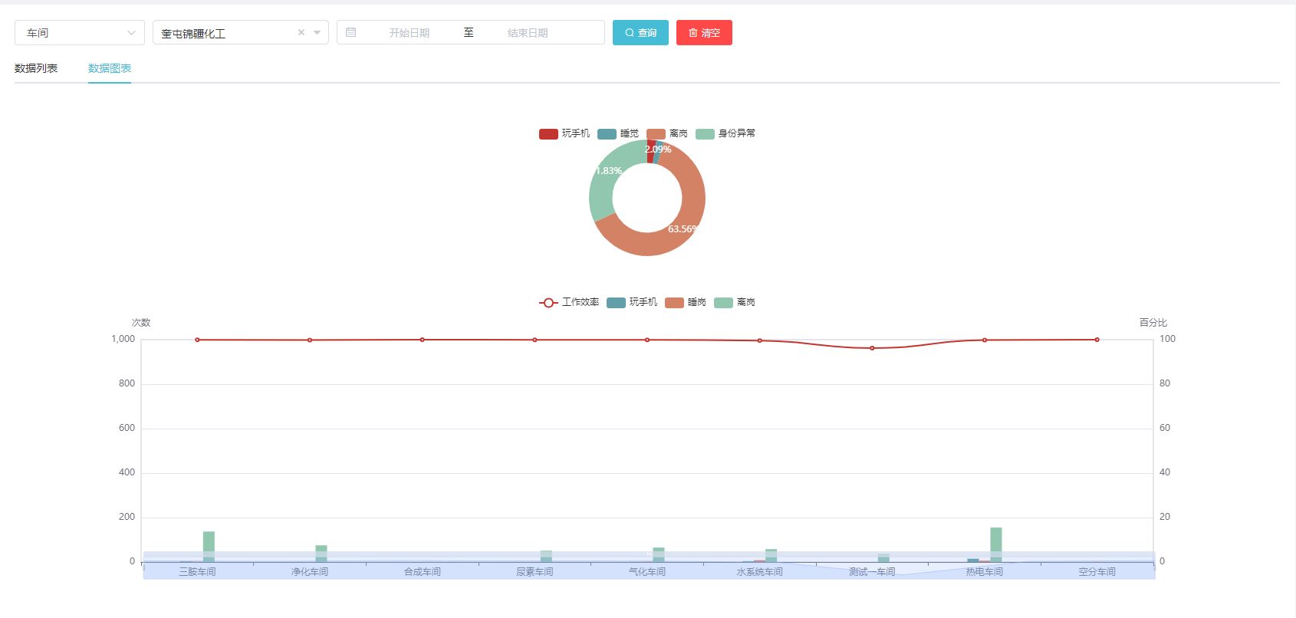Toggle 玩手机 series in bar chart legend
This screenshot has height=618, width=1296.
[616, 303]
